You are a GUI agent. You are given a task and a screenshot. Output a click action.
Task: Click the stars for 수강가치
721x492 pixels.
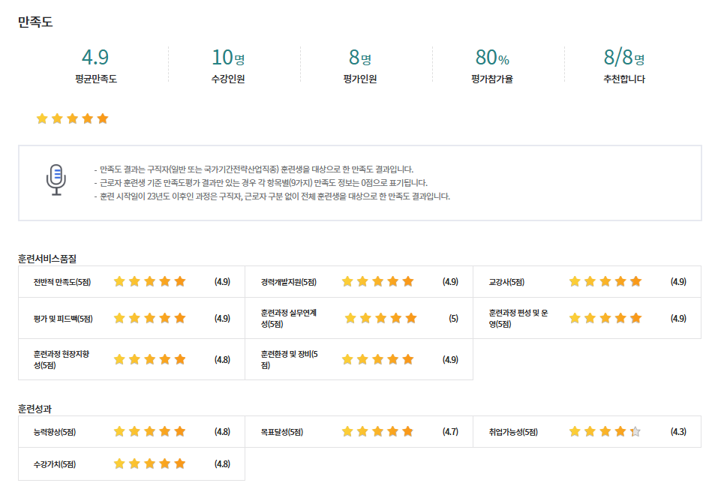point(149,464)
